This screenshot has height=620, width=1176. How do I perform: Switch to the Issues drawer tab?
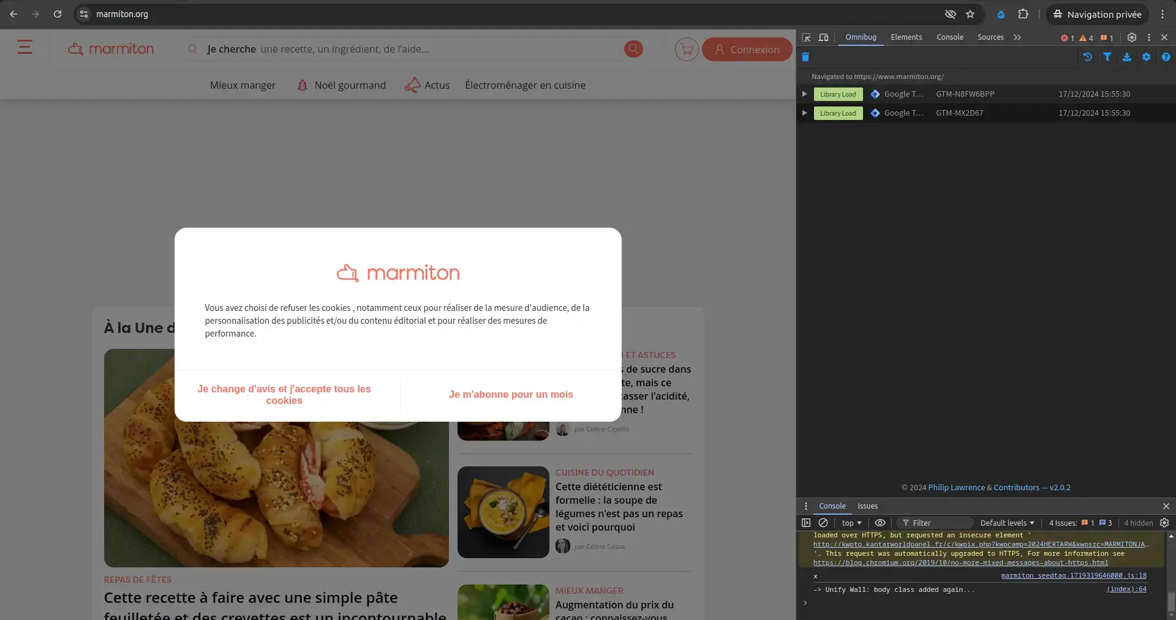coord(867,506)
